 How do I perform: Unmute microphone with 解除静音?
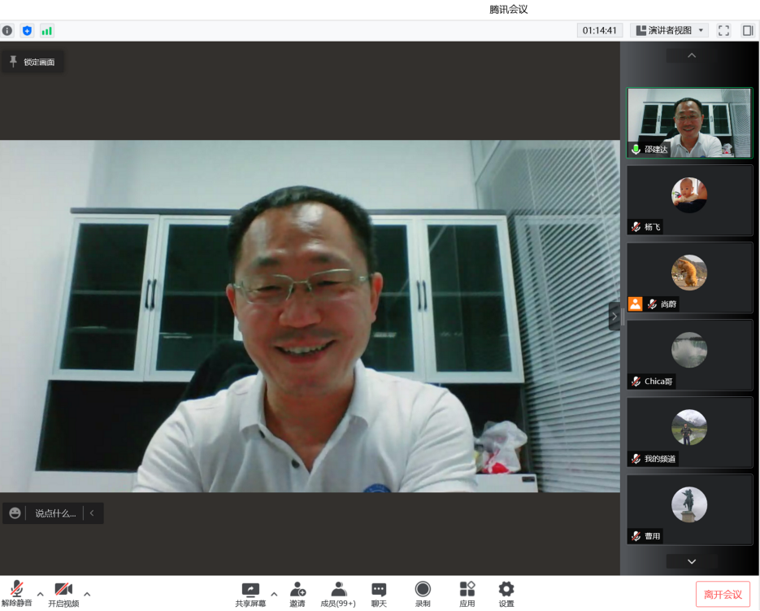click(16, 594)
